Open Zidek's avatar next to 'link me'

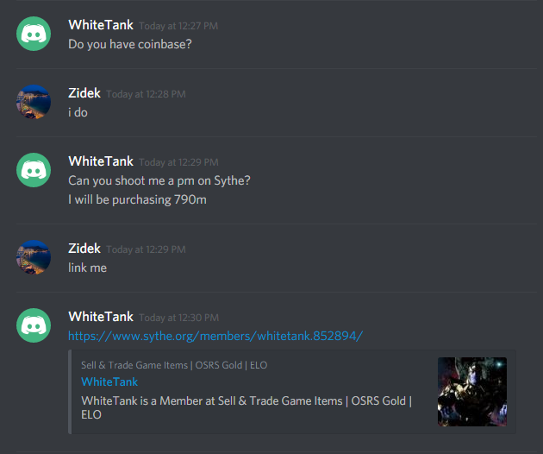coord(34,257)
